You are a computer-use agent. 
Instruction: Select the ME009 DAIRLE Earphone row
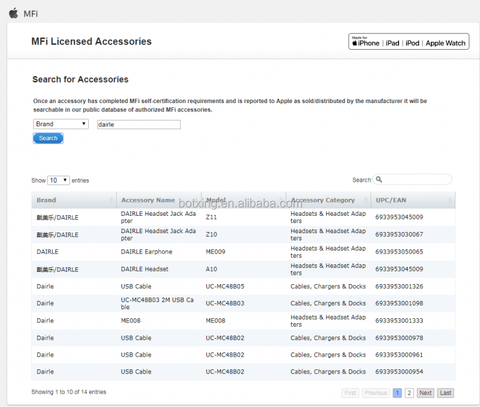click(243, 252)
